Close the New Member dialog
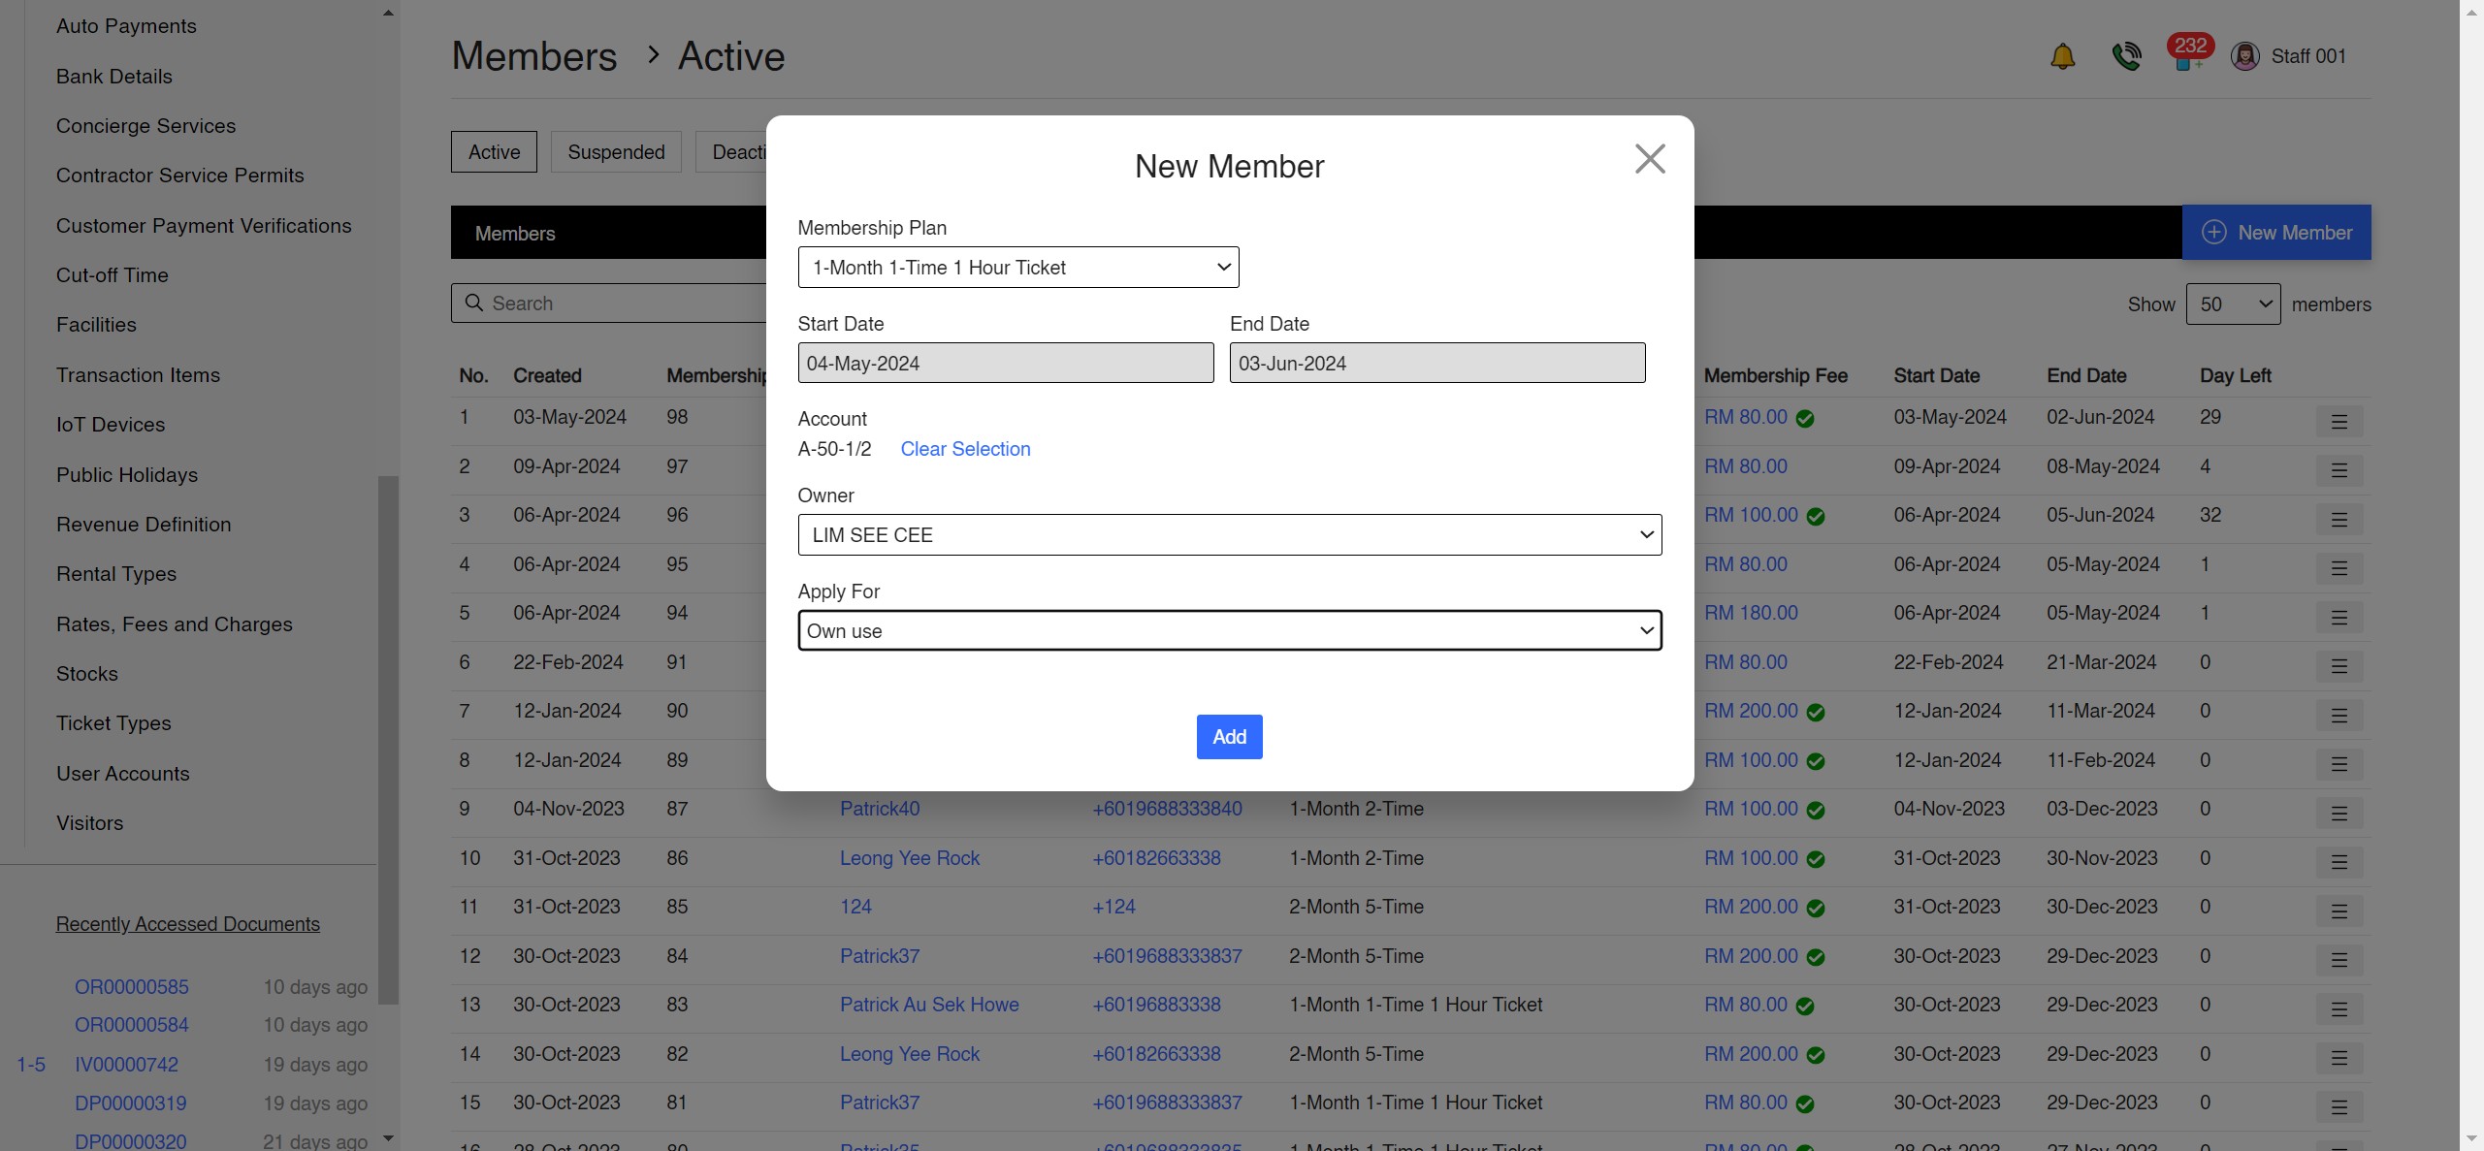 pyautogui.click(x=1649, y=158)
